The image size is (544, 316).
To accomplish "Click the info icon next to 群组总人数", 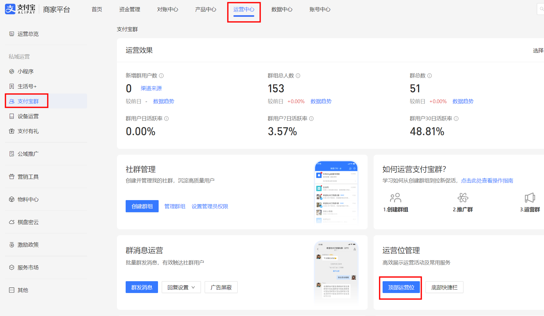I will (x=298, y=76).
